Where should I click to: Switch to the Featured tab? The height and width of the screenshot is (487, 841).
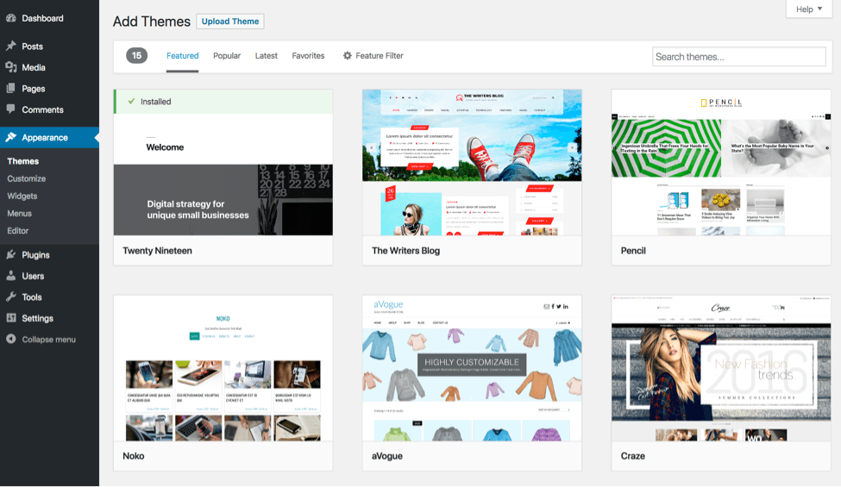pyautogui.click(x=182, y=56)
